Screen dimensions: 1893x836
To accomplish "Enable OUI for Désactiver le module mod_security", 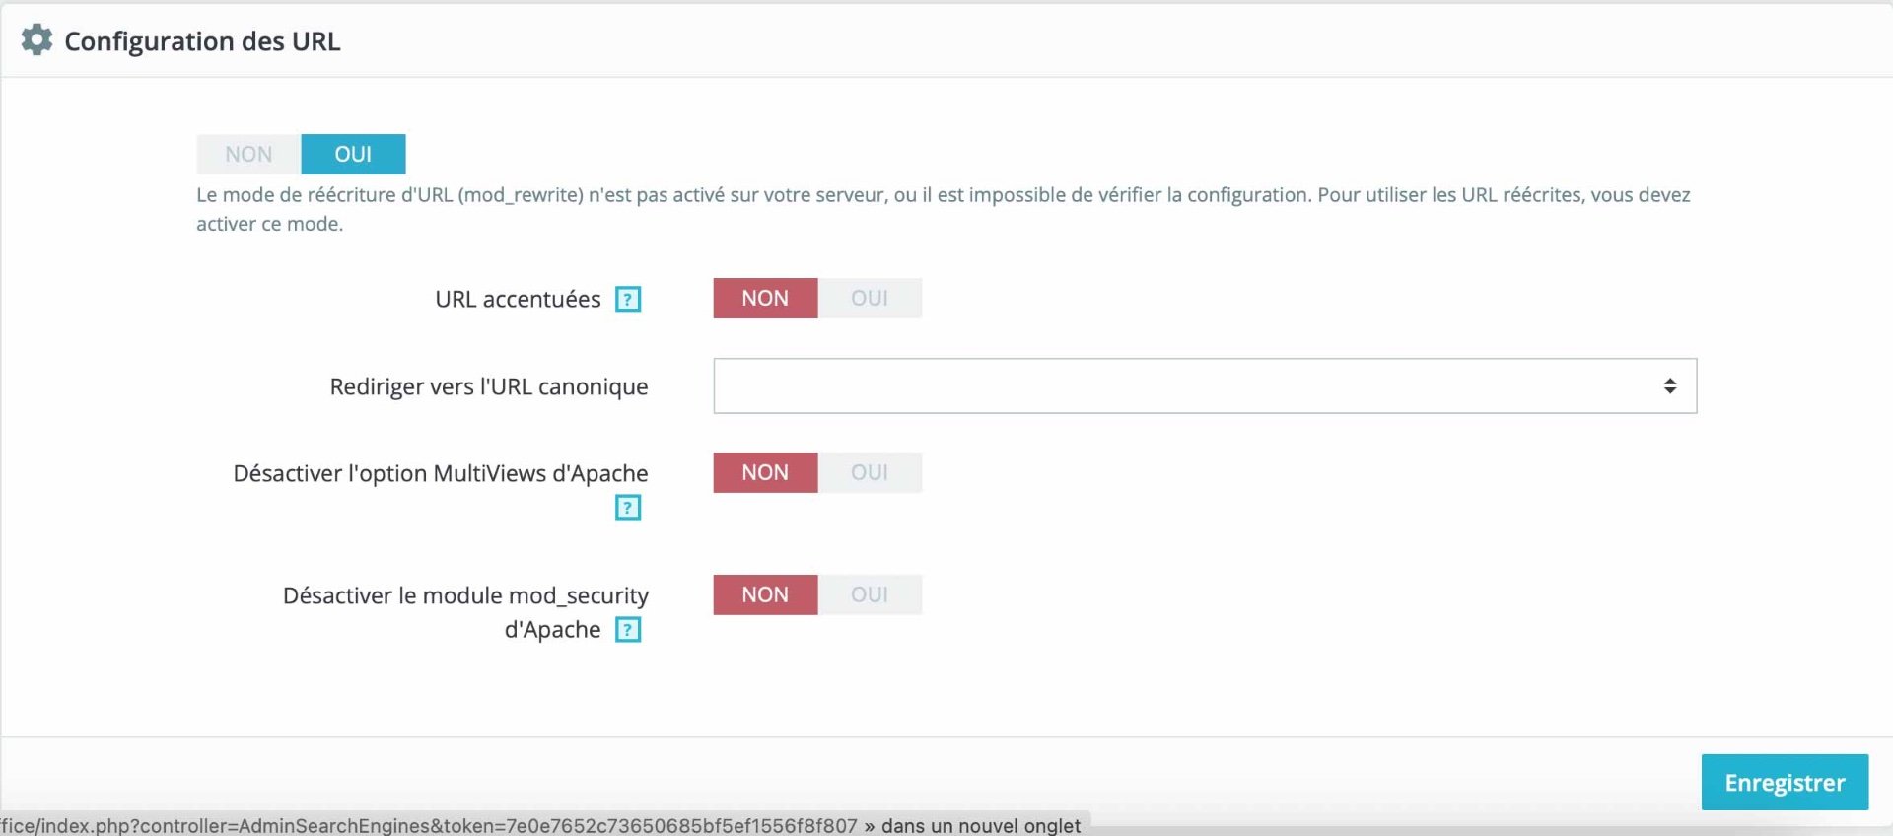I will click(870, 594).
